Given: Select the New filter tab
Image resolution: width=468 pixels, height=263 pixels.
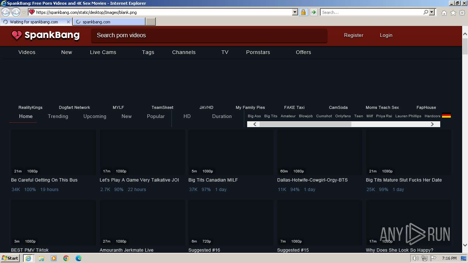Looking at the screenshot, I should [127, 116].
